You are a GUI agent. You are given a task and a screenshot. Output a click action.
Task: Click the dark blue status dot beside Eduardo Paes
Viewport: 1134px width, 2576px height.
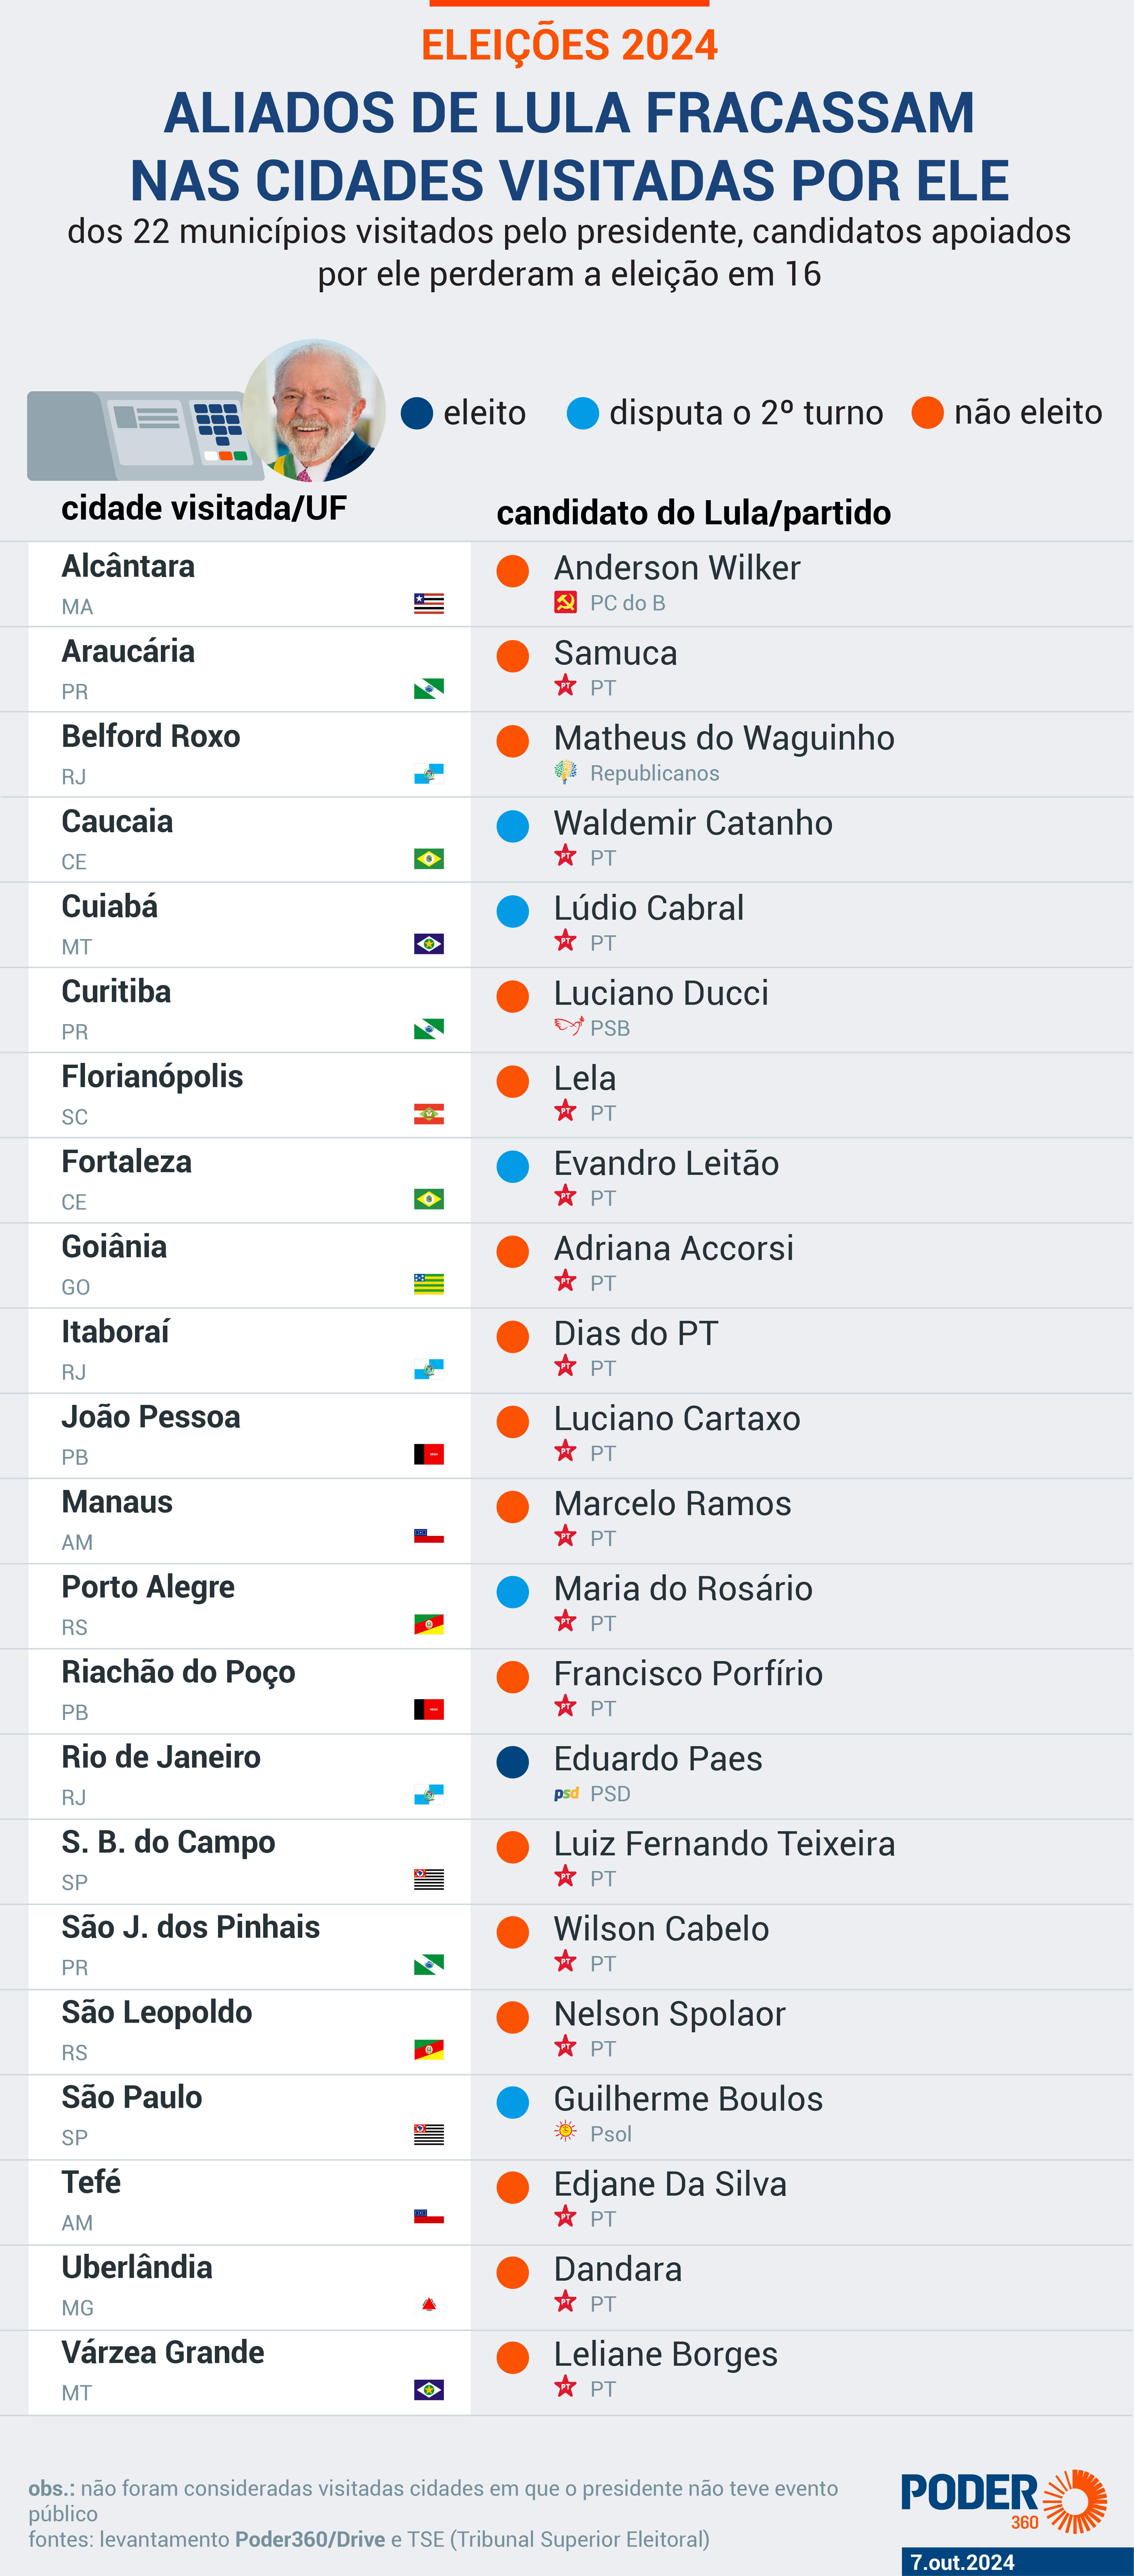(x=513, y=1762)
